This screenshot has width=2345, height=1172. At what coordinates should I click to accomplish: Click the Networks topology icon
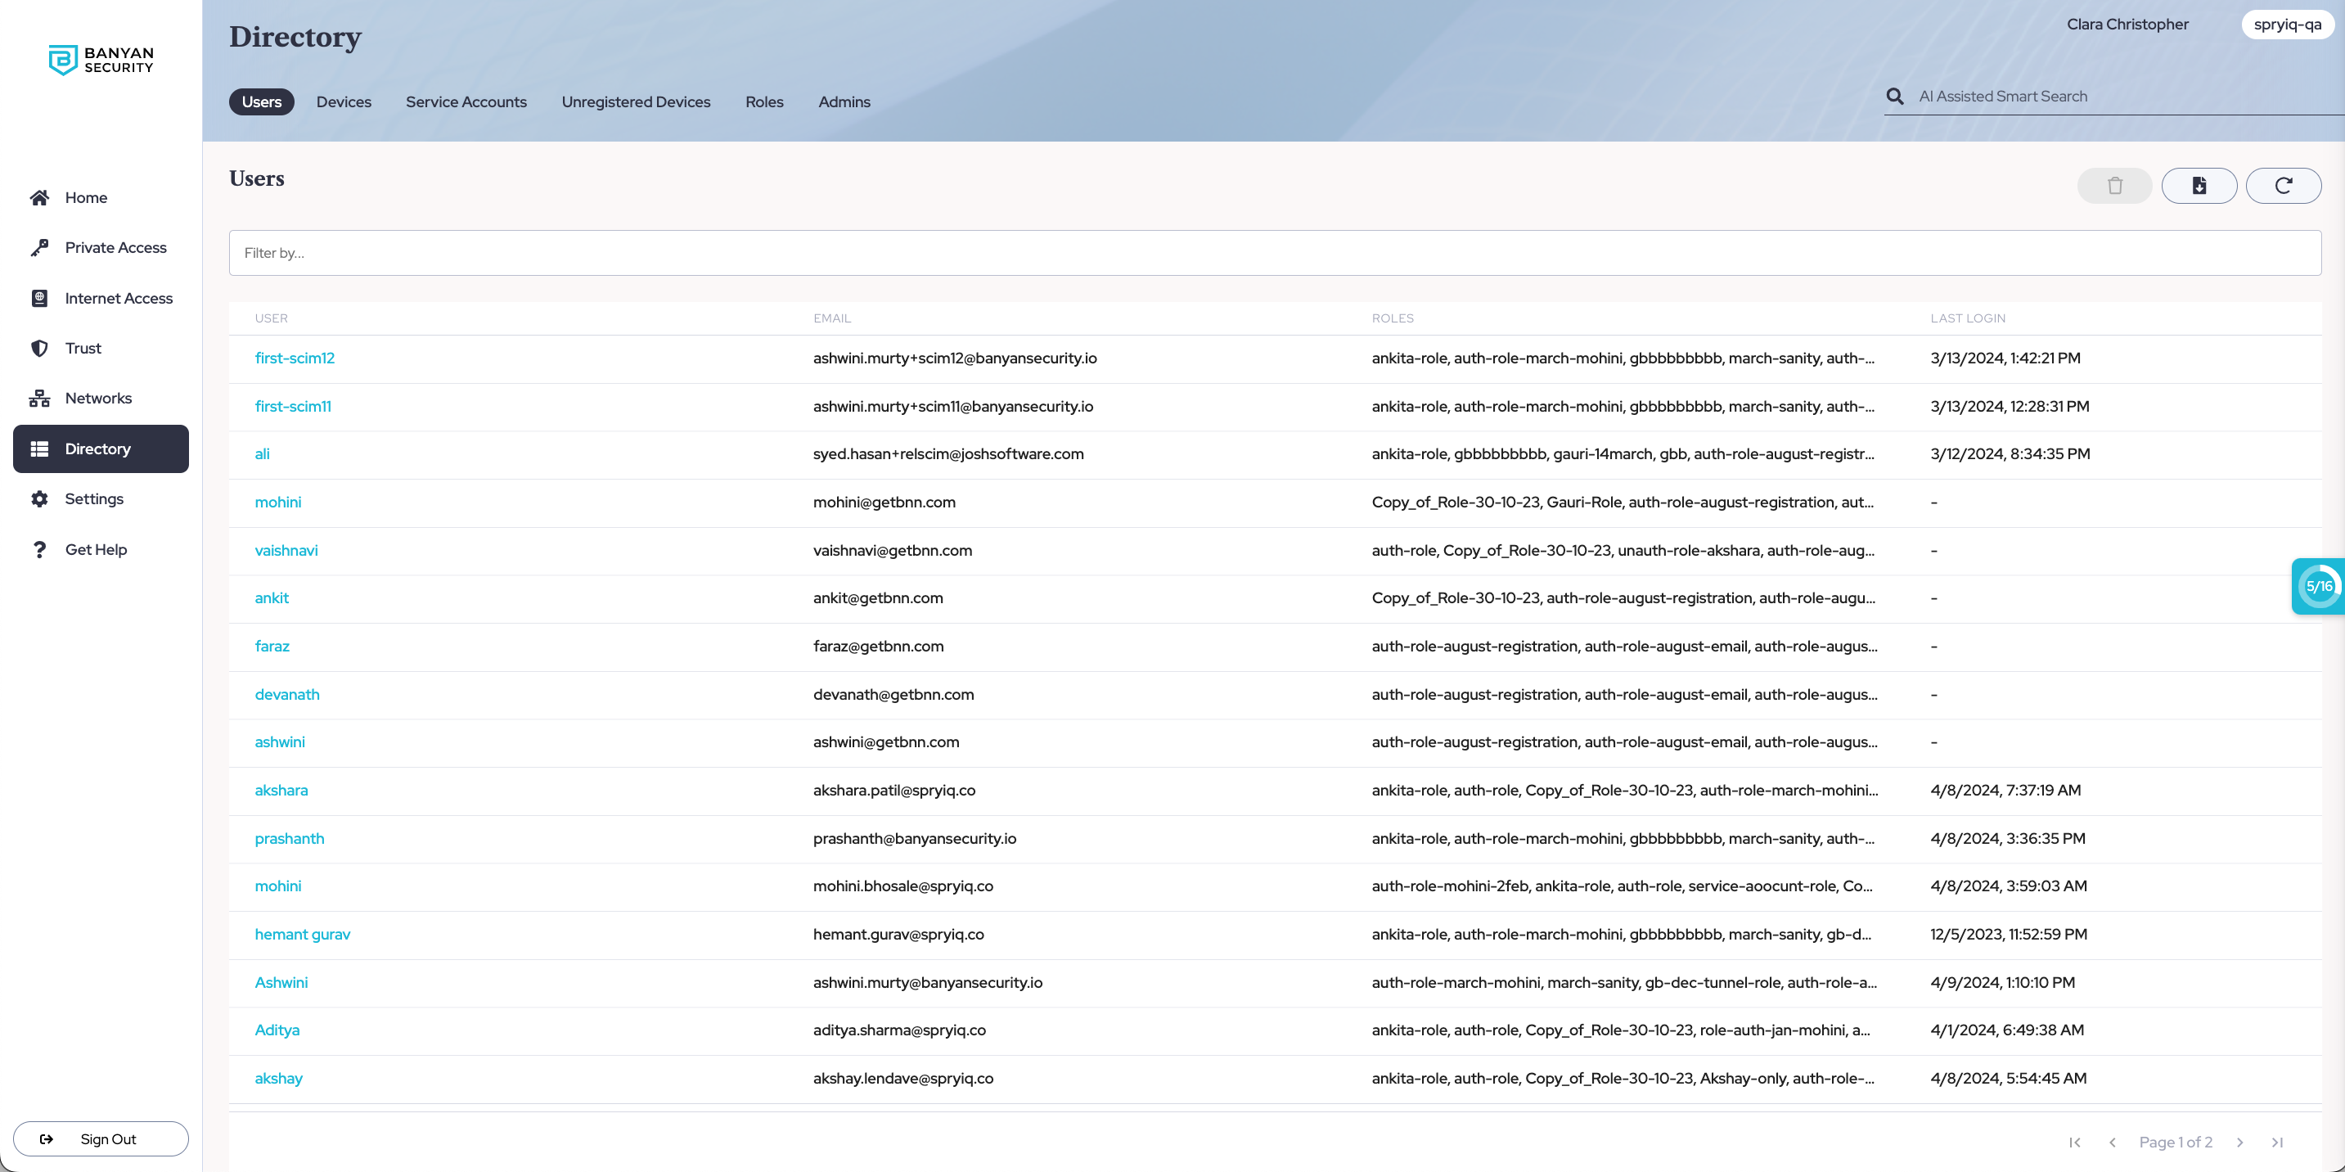pos(39,398)
